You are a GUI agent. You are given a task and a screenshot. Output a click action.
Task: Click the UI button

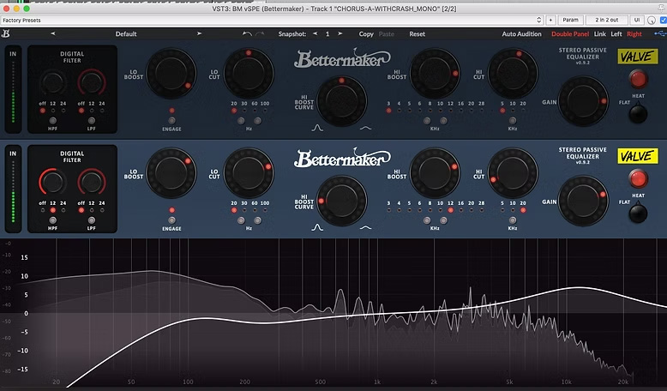click(x=637, y=20)
